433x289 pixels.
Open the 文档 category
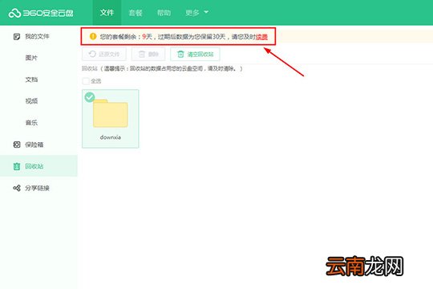click(31, 79)
